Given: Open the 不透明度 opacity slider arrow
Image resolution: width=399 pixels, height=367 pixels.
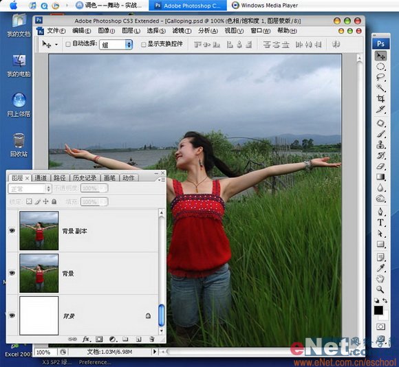Looking at the screenshot, I should point(104,188).
